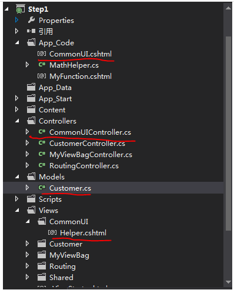
Task: Collapse the Controllers folder
Action: [18, 121]
